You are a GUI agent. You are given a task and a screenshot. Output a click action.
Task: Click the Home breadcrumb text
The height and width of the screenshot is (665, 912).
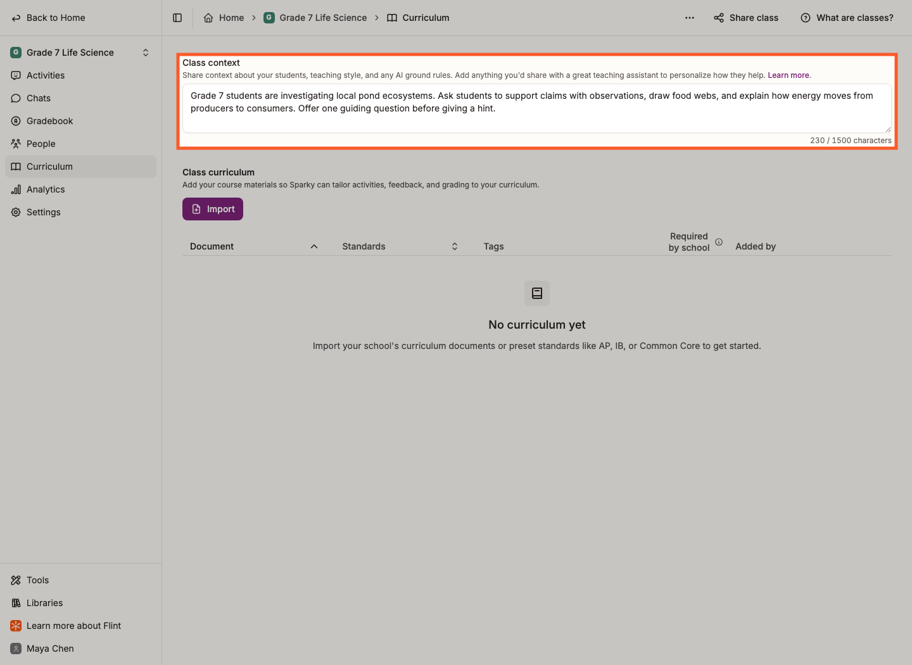(231, 18)
